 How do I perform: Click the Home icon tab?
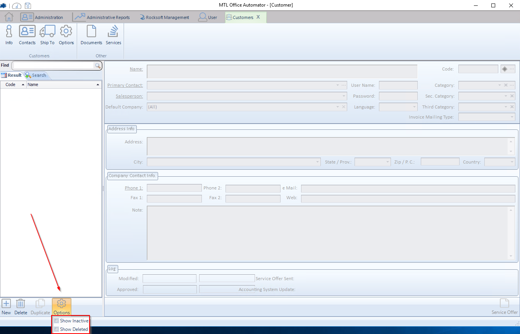pyautogui.click(x=9, y=17)
